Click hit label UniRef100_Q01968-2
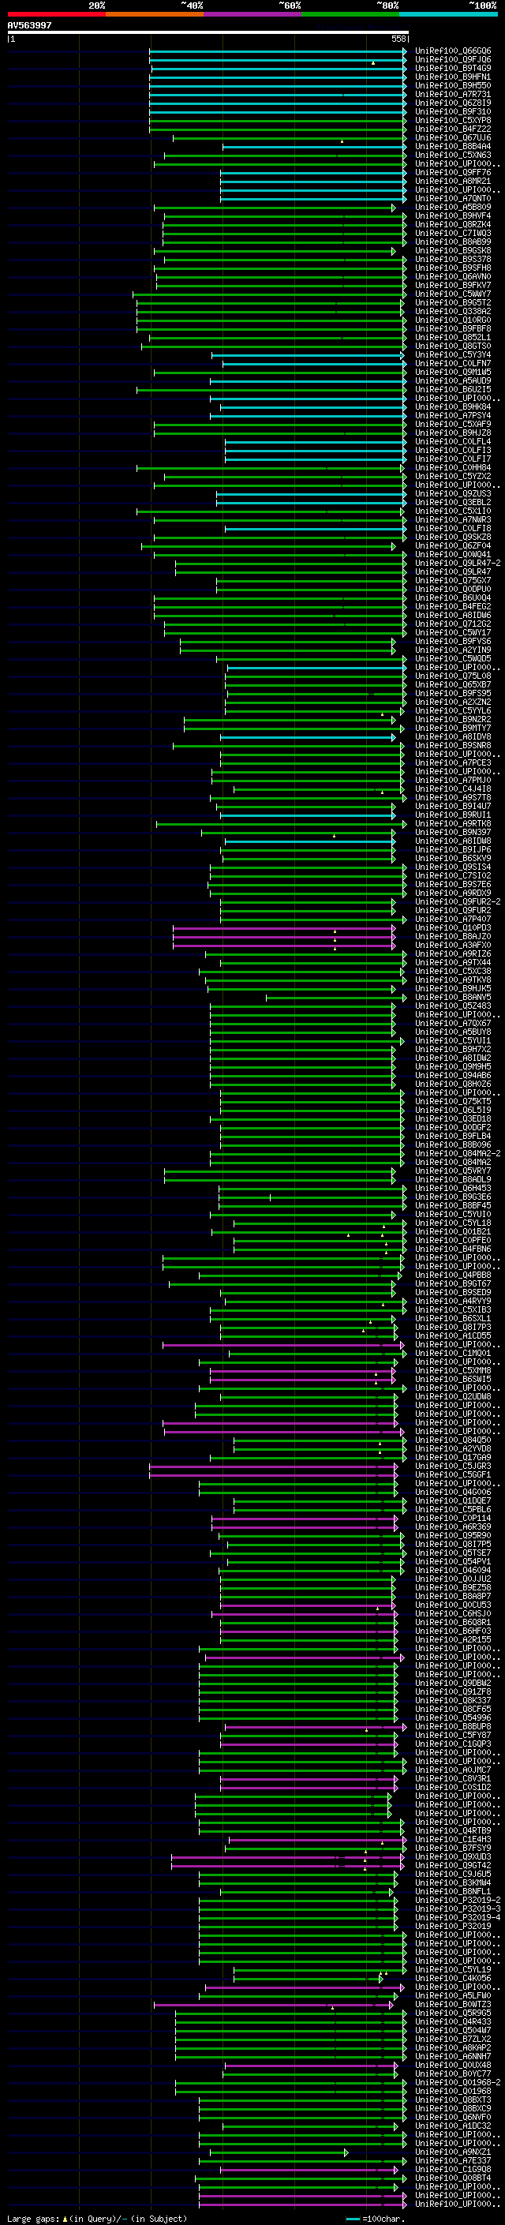This screenshot has height=2225, width=505. pyautogui.click(x=458, y=2081)
